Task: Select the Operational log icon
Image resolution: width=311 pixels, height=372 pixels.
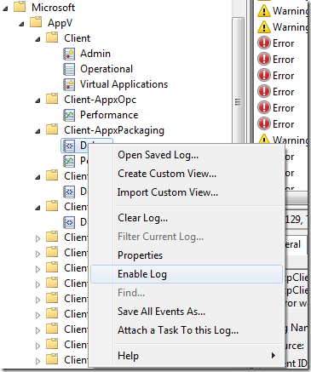Action: 69,69
